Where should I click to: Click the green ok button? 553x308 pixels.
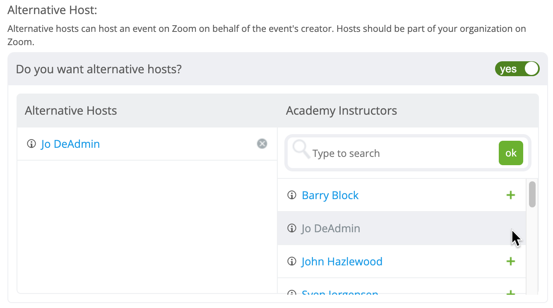(x=511, y=153)
